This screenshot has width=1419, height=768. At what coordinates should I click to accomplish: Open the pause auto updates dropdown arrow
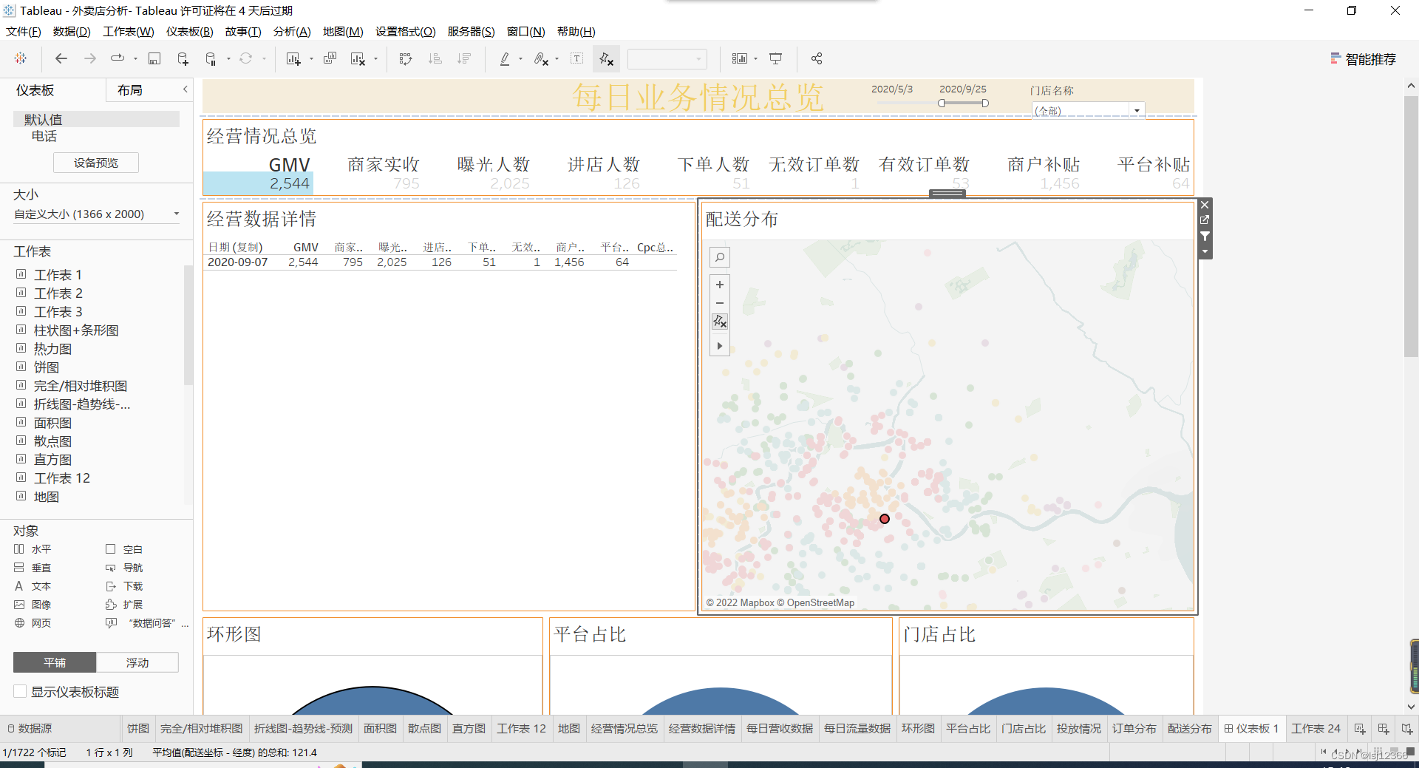click(228, 58)
